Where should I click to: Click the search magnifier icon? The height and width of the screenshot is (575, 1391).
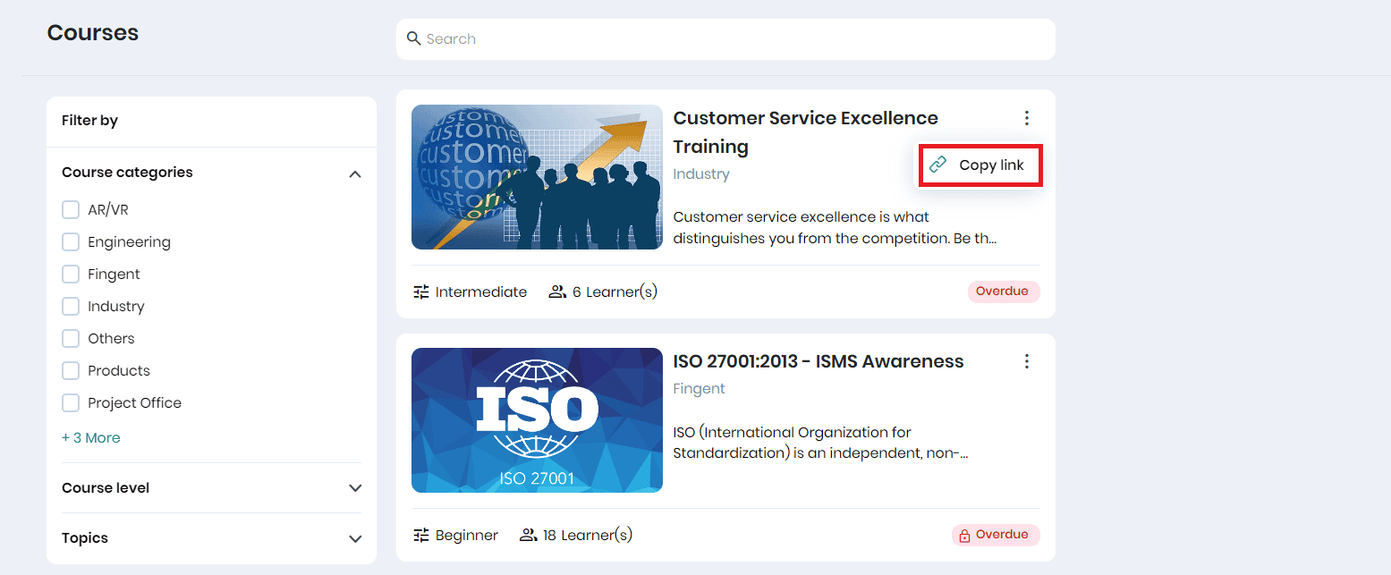(413, 38)
